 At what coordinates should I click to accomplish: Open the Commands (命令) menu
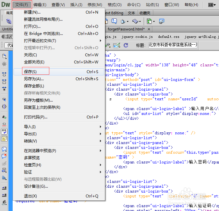134,5
